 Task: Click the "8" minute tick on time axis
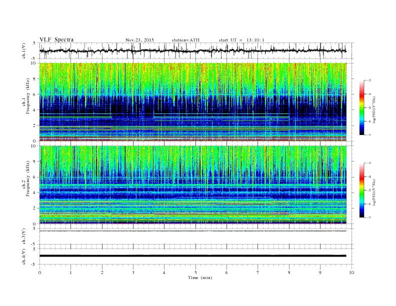(289, 272)
